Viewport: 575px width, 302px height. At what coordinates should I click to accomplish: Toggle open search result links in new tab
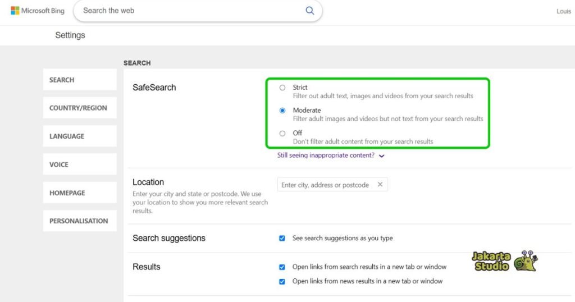tap(282, 267)
